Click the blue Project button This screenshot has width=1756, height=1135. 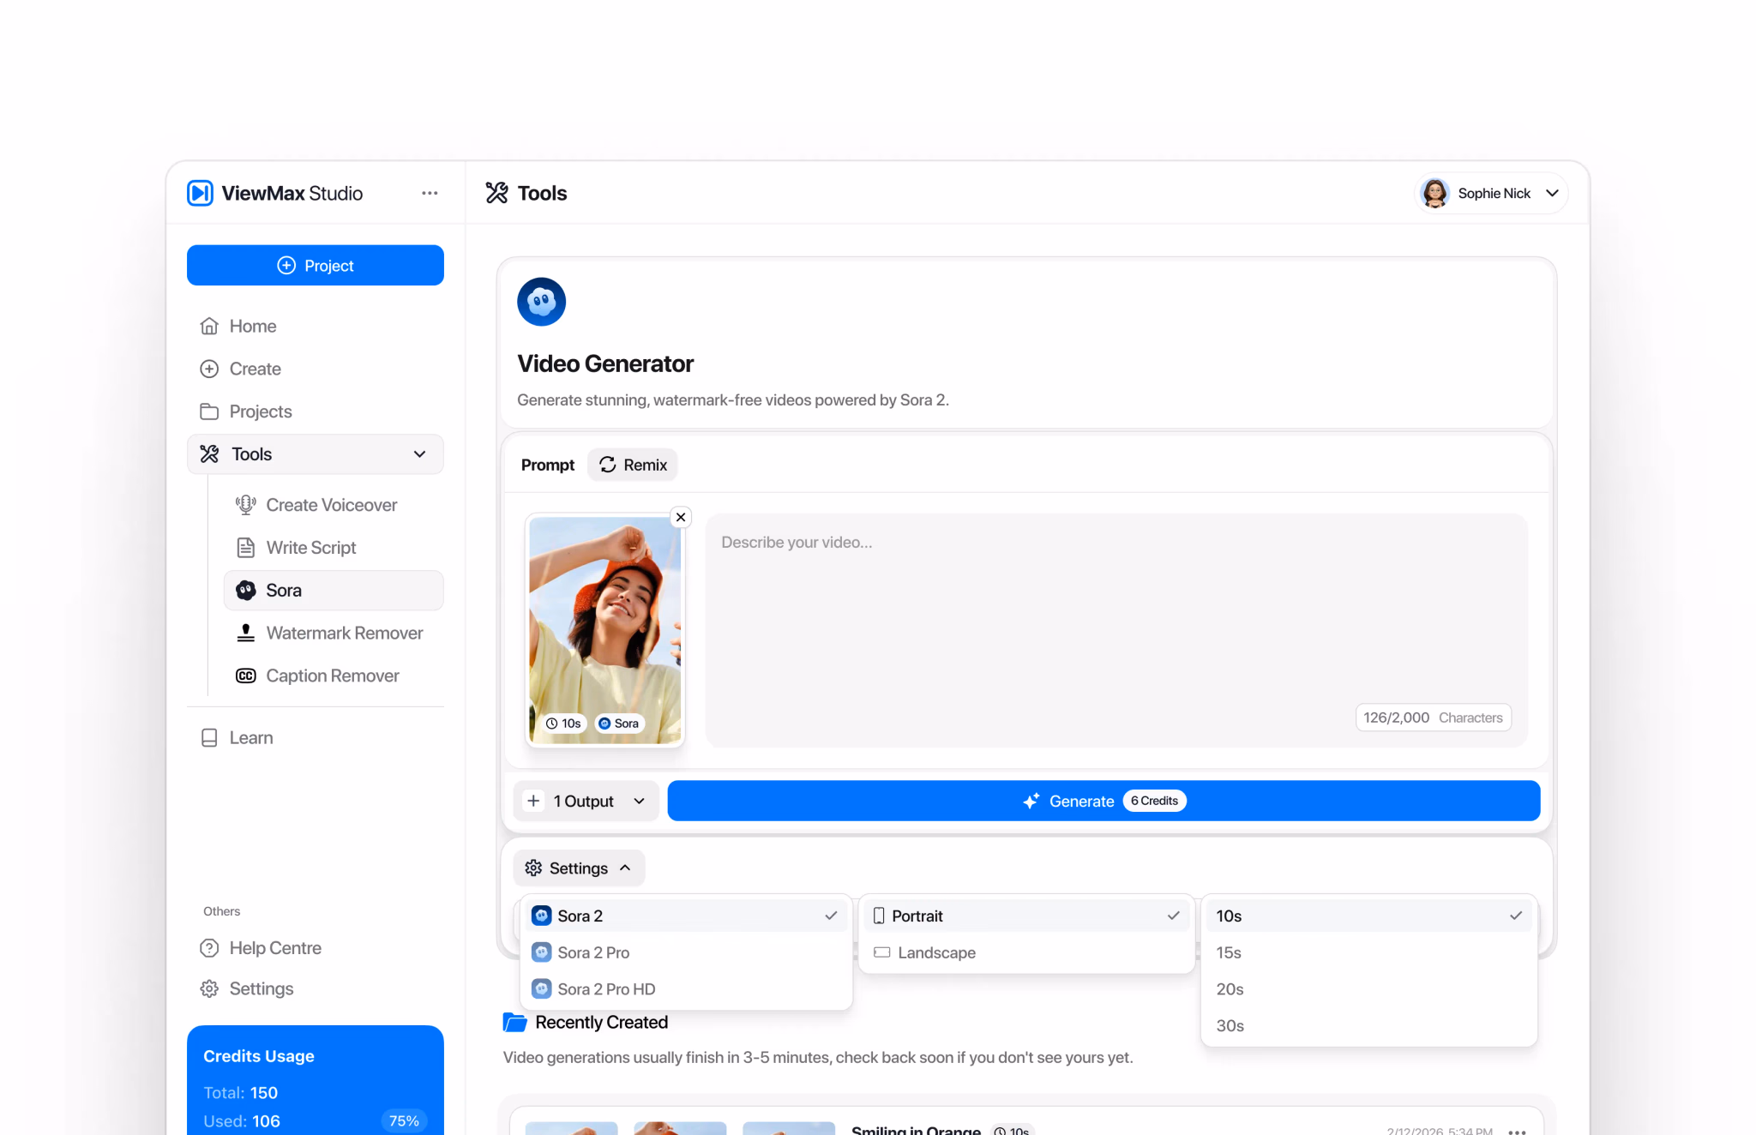pos(315,266)
